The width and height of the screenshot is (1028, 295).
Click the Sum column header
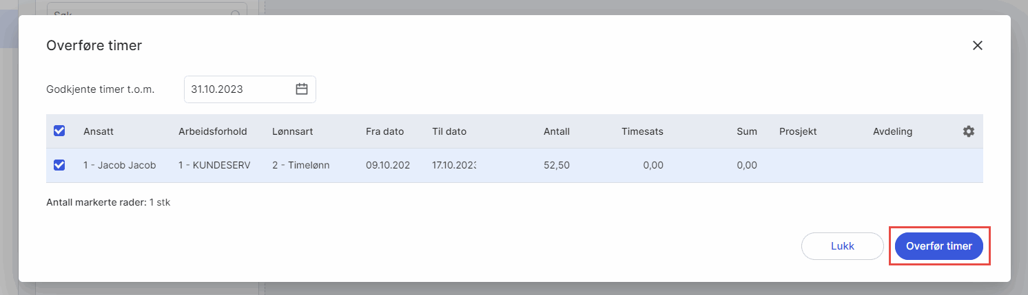(x=746, y=131)
